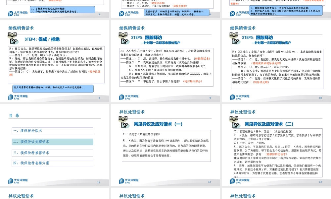Screen dimensions: 331x199
Task: Click page number 11
Action: (x=99, y=182)
